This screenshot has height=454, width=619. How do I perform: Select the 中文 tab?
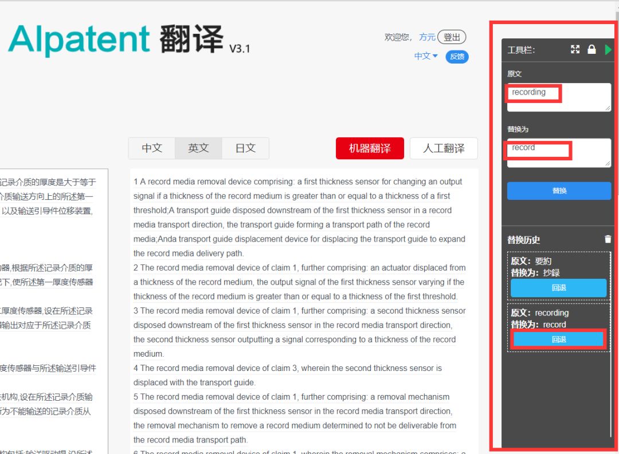152,148
